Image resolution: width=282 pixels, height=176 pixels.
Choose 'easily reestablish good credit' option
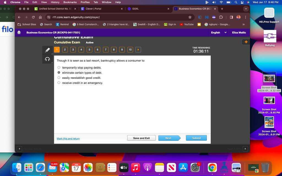[x=59, y=78]
